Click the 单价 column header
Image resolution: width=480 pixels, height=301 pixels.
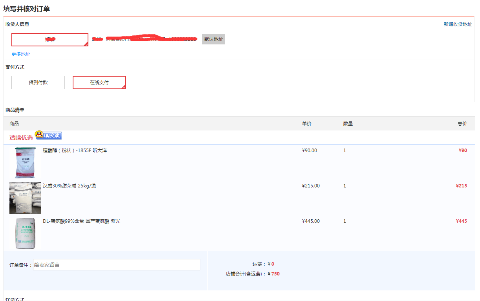click(307, 124)
